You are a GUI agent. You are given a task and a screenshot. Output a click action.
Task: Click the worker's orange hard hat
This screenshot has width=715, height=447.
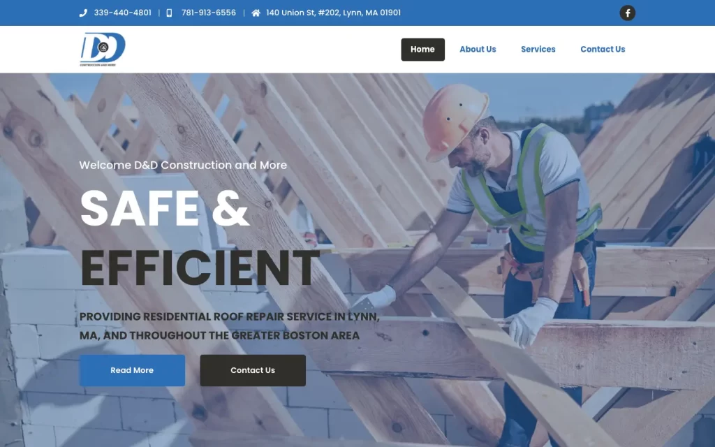tap(454, 119)
